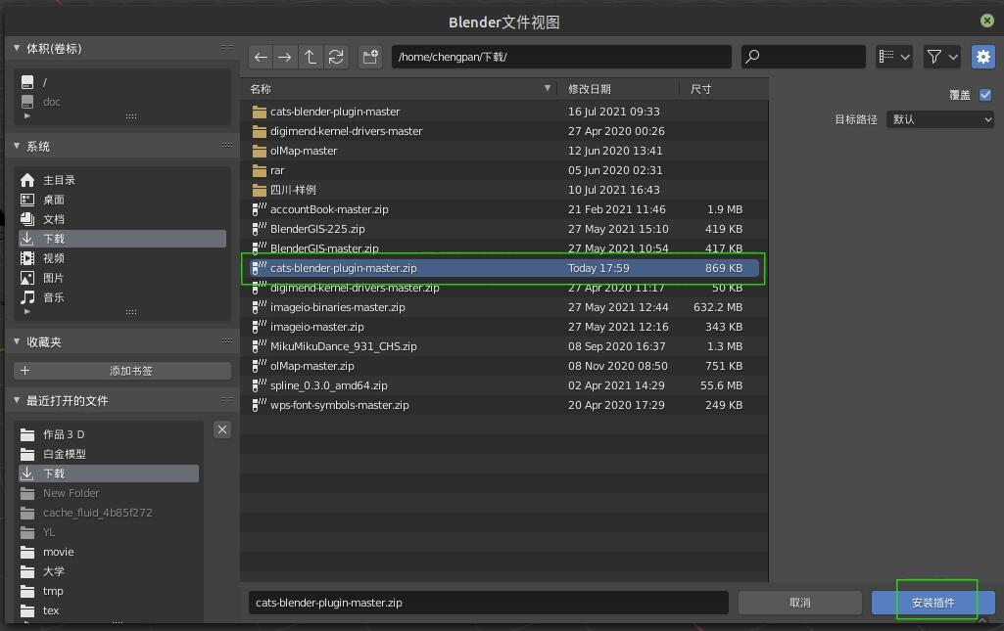This screenshot has width=1004, height=631.
Task: Open 图片 pictures folder
Action: point(122,278)
